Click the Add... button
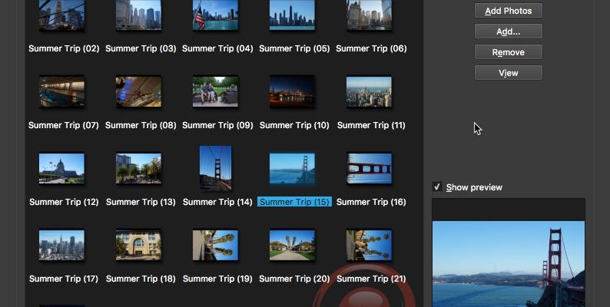Image resolution: width=610 pixels, height=307 pixels. [508, 31]
